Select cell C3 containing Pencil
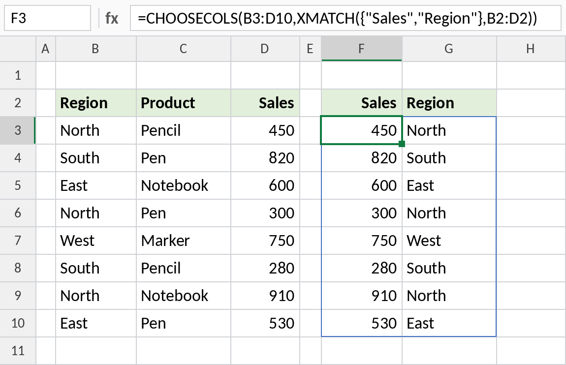Image resolution: width=566 pixels, height=365 pixels. (184, 130)
